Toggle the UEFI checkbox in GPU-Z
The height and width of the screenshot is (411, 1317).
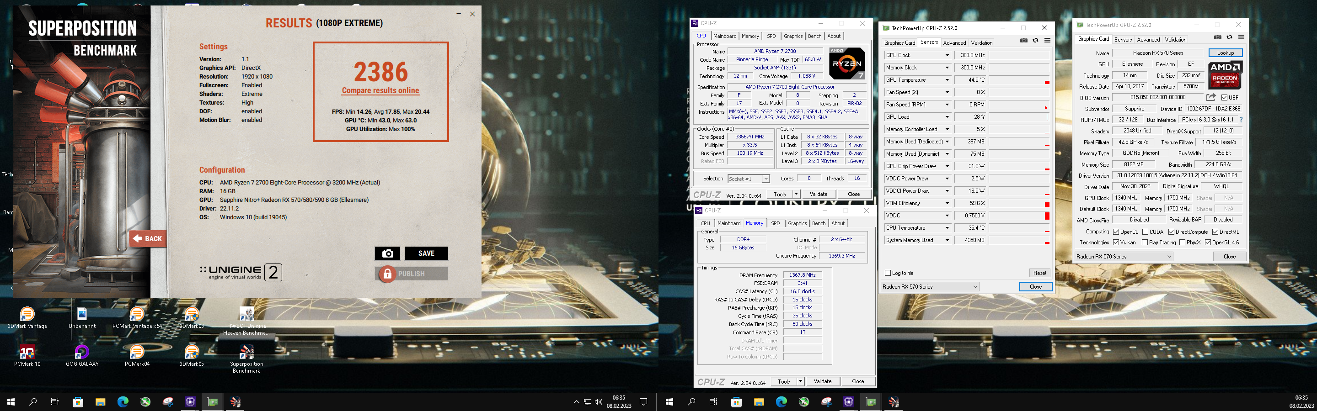(1225, 98)
